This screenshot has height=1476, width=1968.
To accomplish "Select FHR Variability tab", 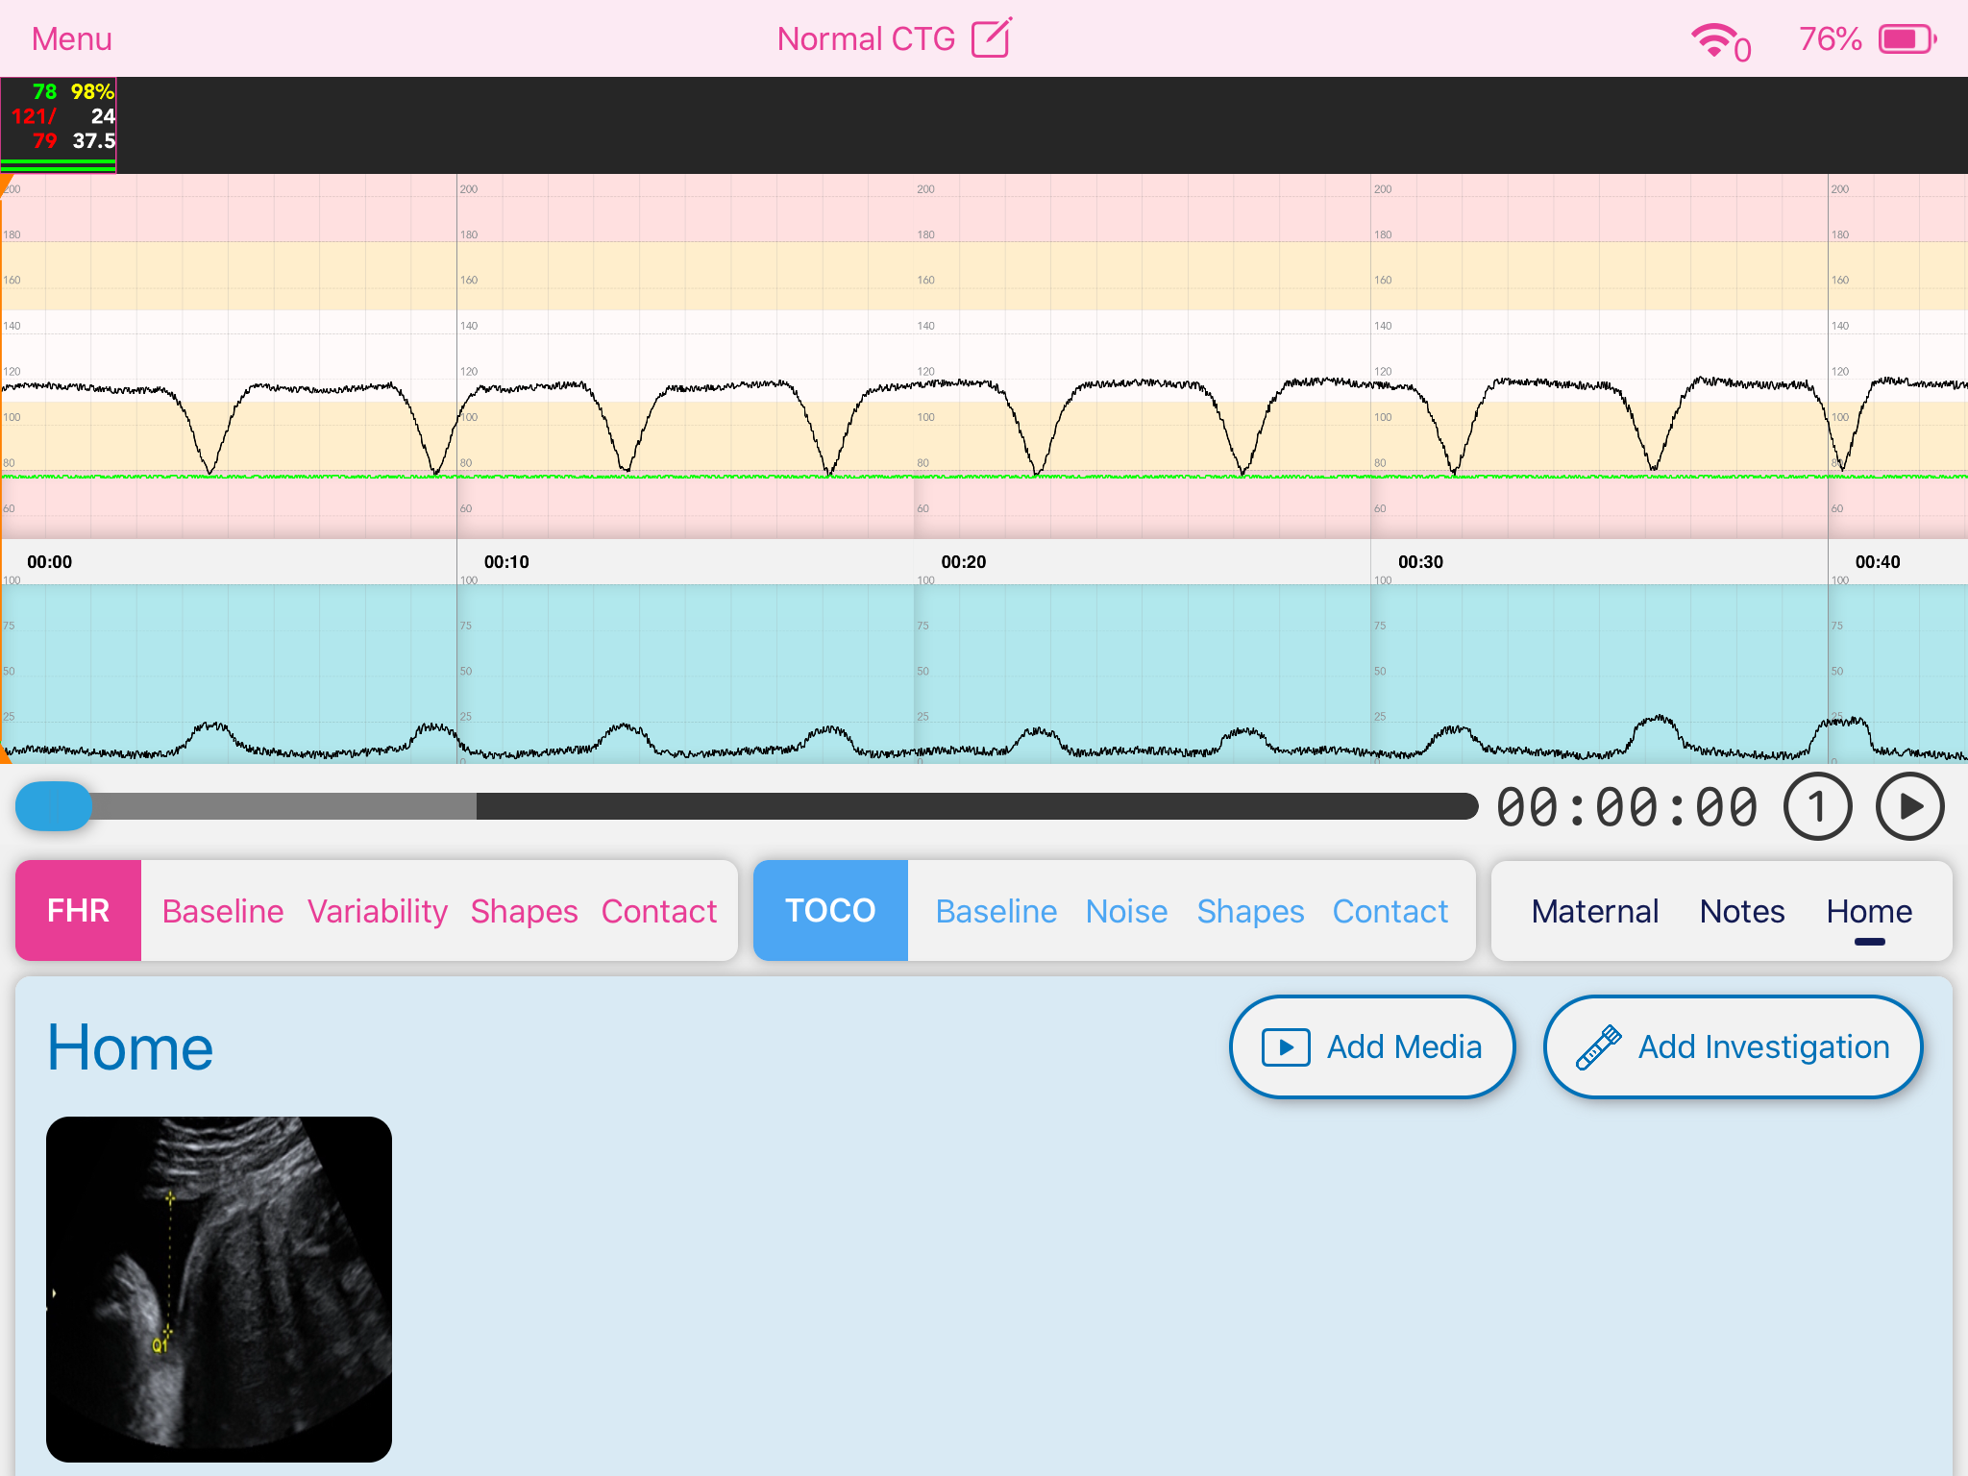I will pyautogui.click(x=377, y=910).
